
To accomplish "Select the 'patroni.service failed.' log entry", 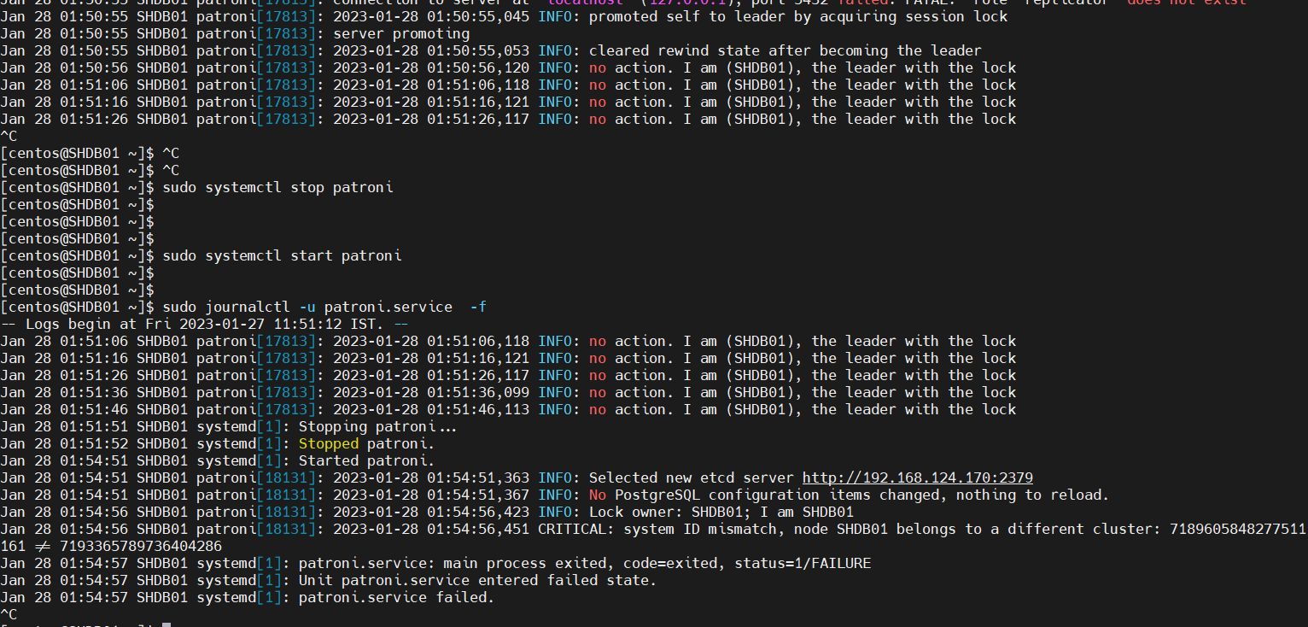I will (394, 597).
